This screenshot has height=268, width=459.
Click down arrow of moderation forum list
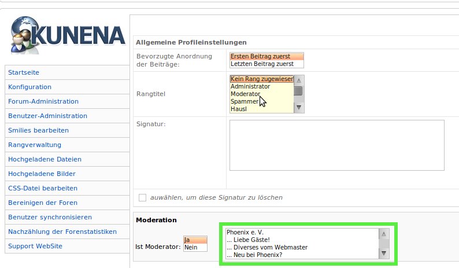(x=384, y=254)
